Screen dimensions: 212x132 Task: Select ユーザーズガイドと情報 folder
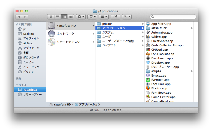(x=120, y=41)
